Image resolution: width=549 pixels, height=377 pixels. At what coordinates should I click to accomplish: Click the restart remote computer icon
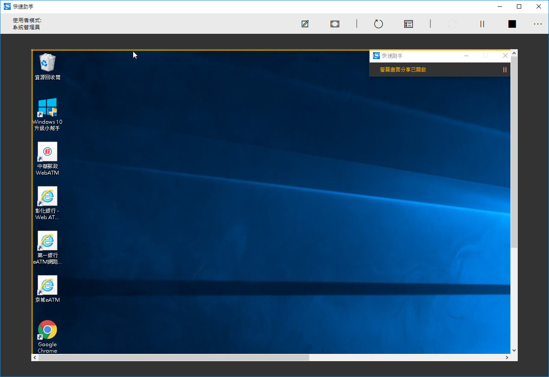click(x=378, y=24)
